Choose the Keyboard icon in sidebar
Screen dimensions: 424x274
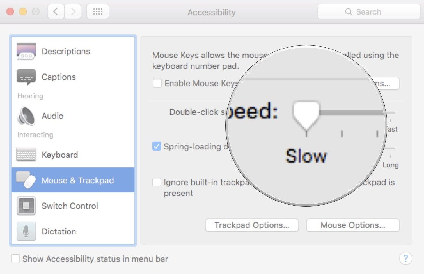tap(26, 155)
